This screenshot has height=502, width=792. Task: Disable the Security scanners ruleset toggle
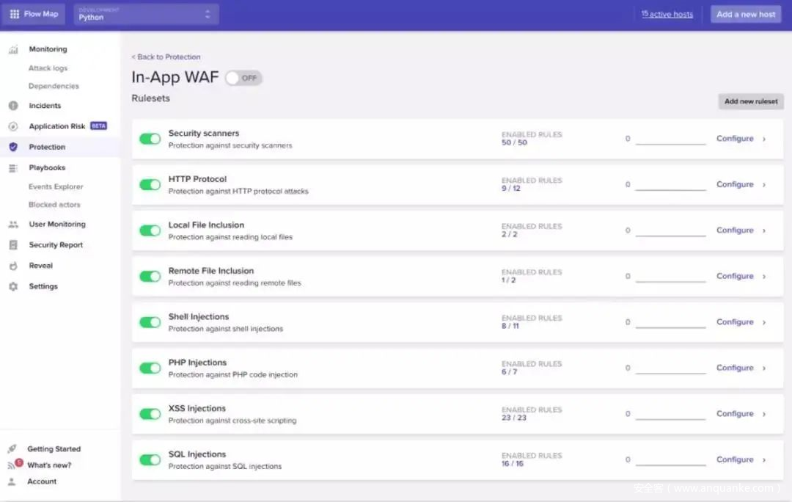tap(150, 139)
